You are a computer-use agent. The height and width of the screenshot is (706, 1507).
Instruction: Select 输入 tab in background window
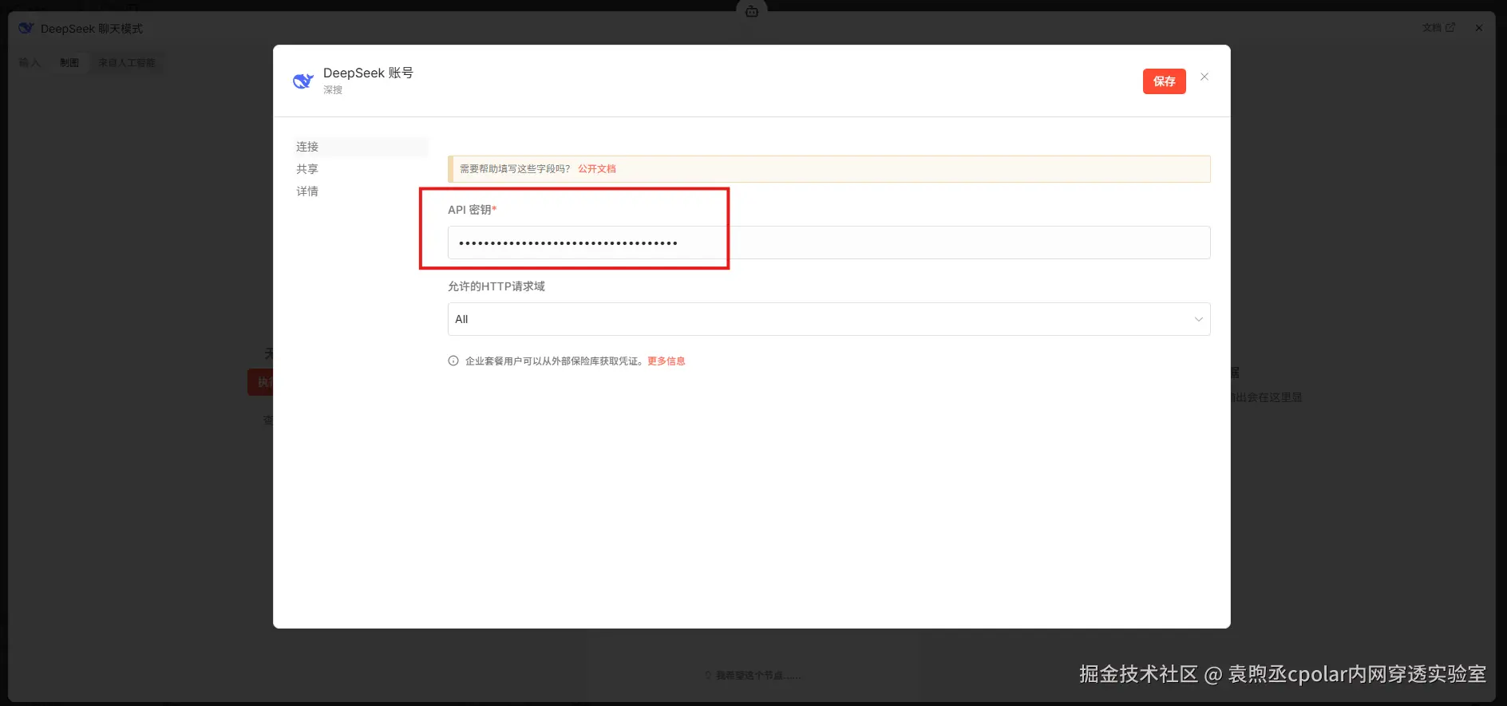[30, 62]
